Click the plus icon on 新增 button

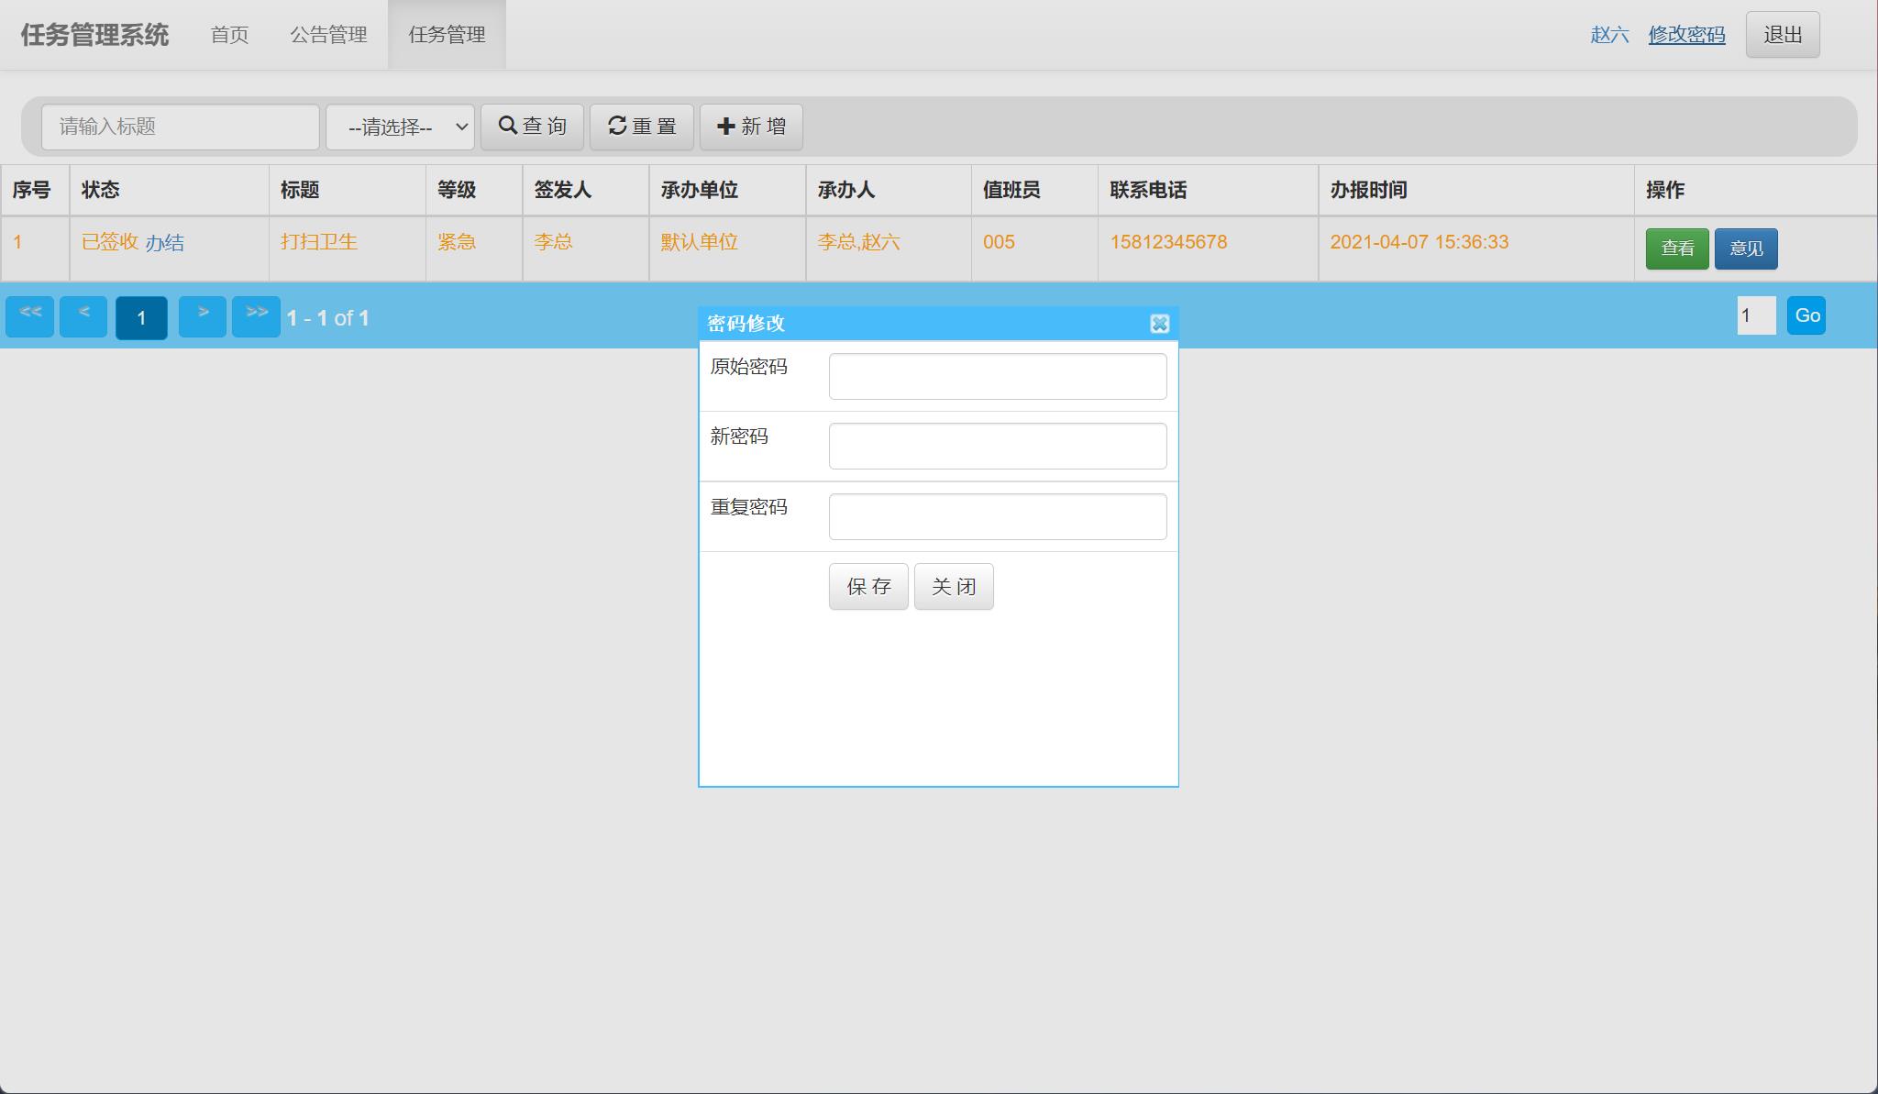tap(726, 127)
